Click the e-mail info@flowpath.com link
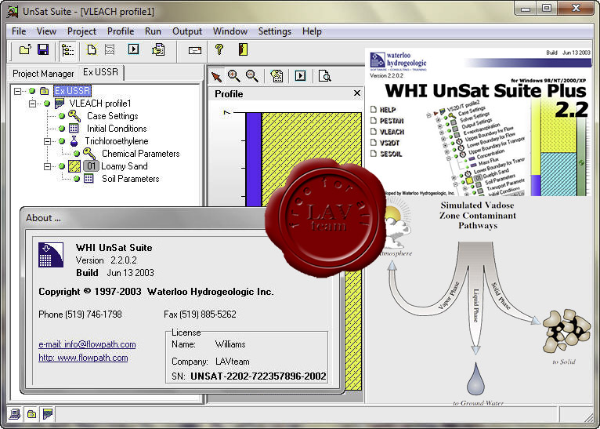 [x=87, y=344]
